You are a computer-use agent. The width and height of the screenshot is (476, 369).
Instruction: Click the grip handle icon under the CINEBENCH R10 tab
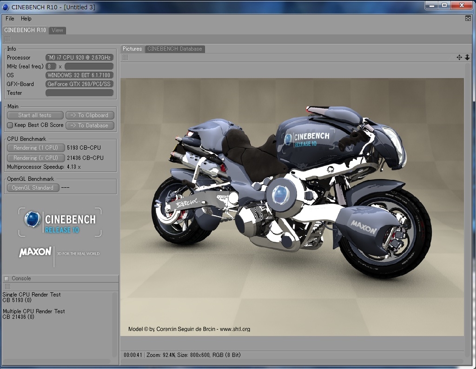coord(7,39)
